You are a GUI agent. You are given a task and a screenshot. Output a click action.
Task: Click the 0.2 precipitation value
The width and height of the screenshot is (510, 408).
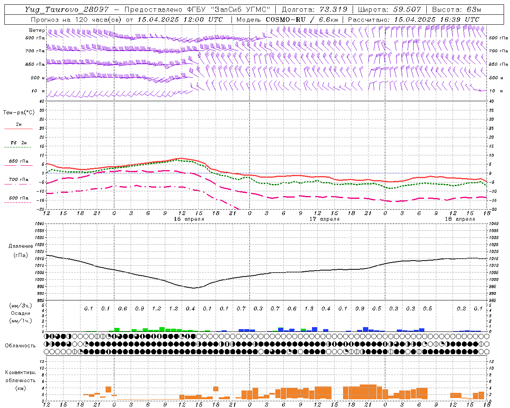(x=461, y=308)
